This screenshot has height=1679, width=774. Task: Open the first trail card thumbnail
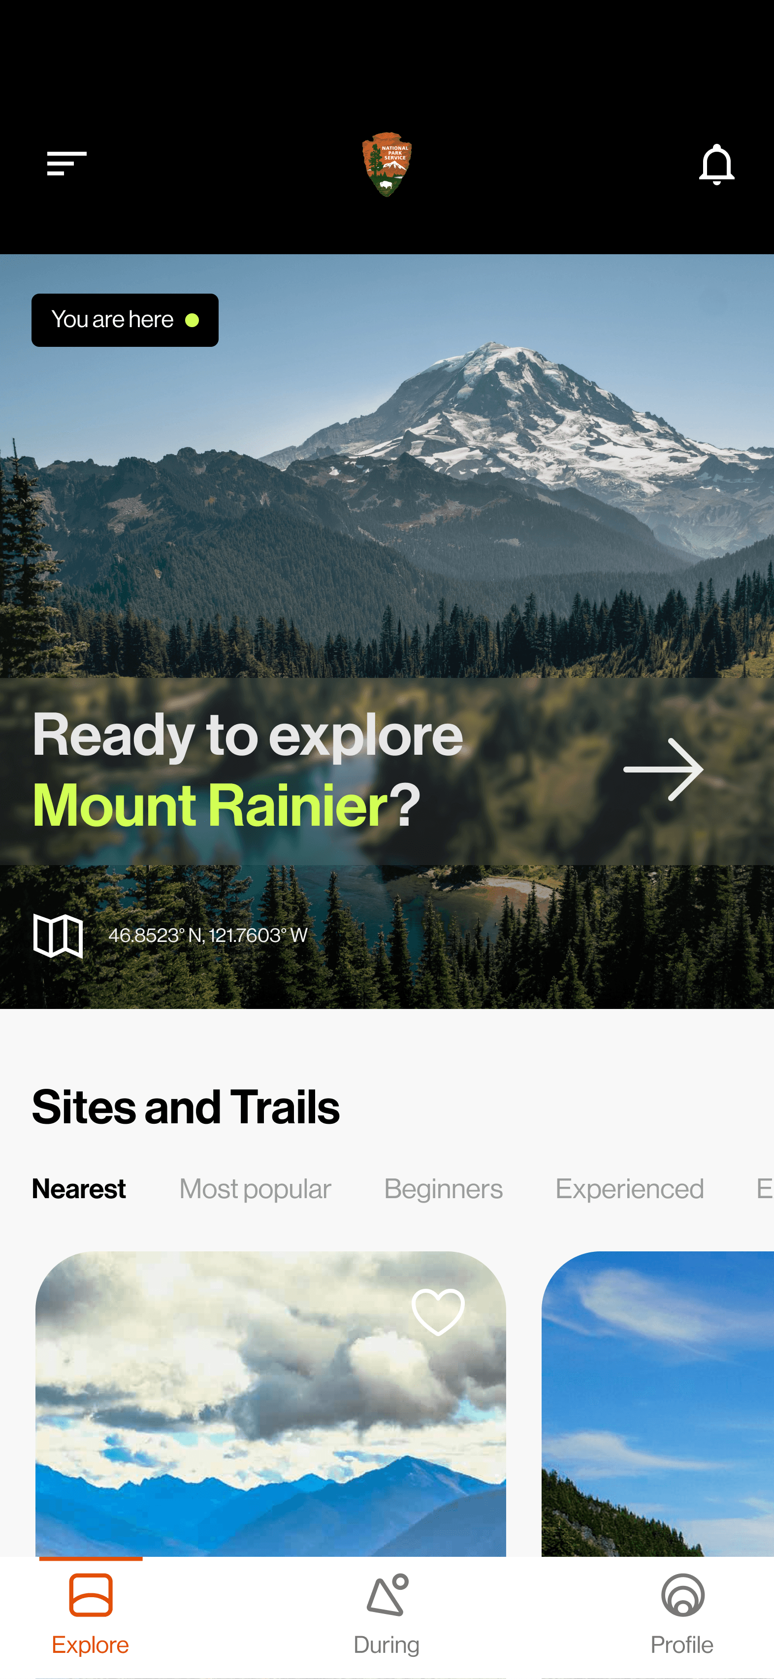[x=270, y=1403]
